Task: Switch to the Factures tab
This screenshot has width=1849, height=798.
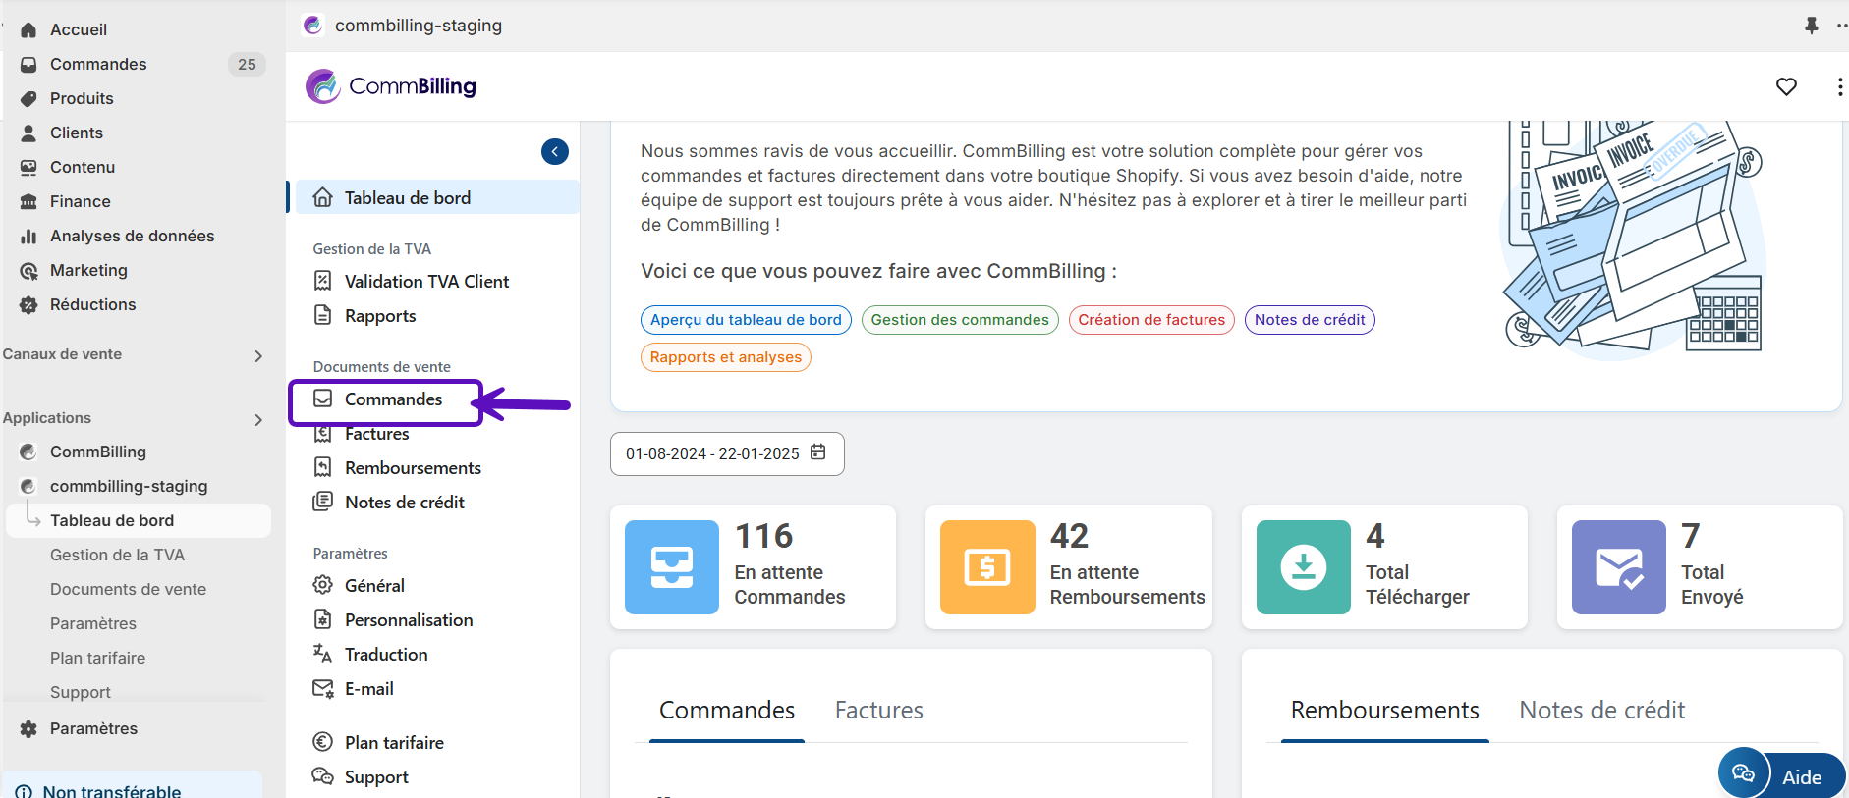Action: click(x=878, y=710)
